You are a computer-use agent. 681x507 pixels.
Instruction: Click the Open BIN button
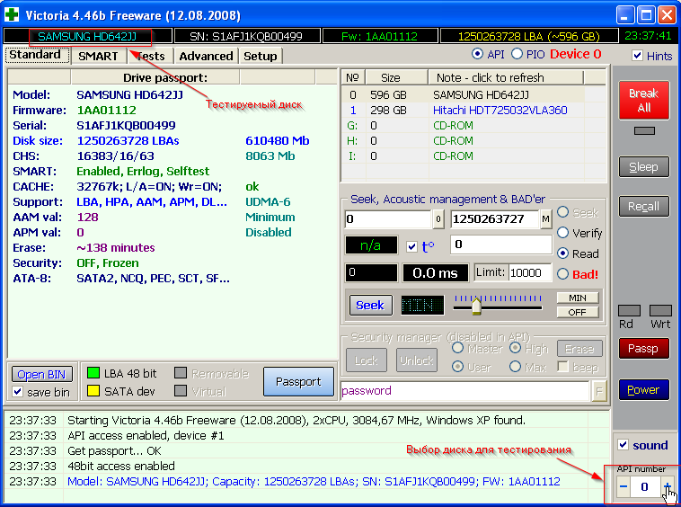42,374
